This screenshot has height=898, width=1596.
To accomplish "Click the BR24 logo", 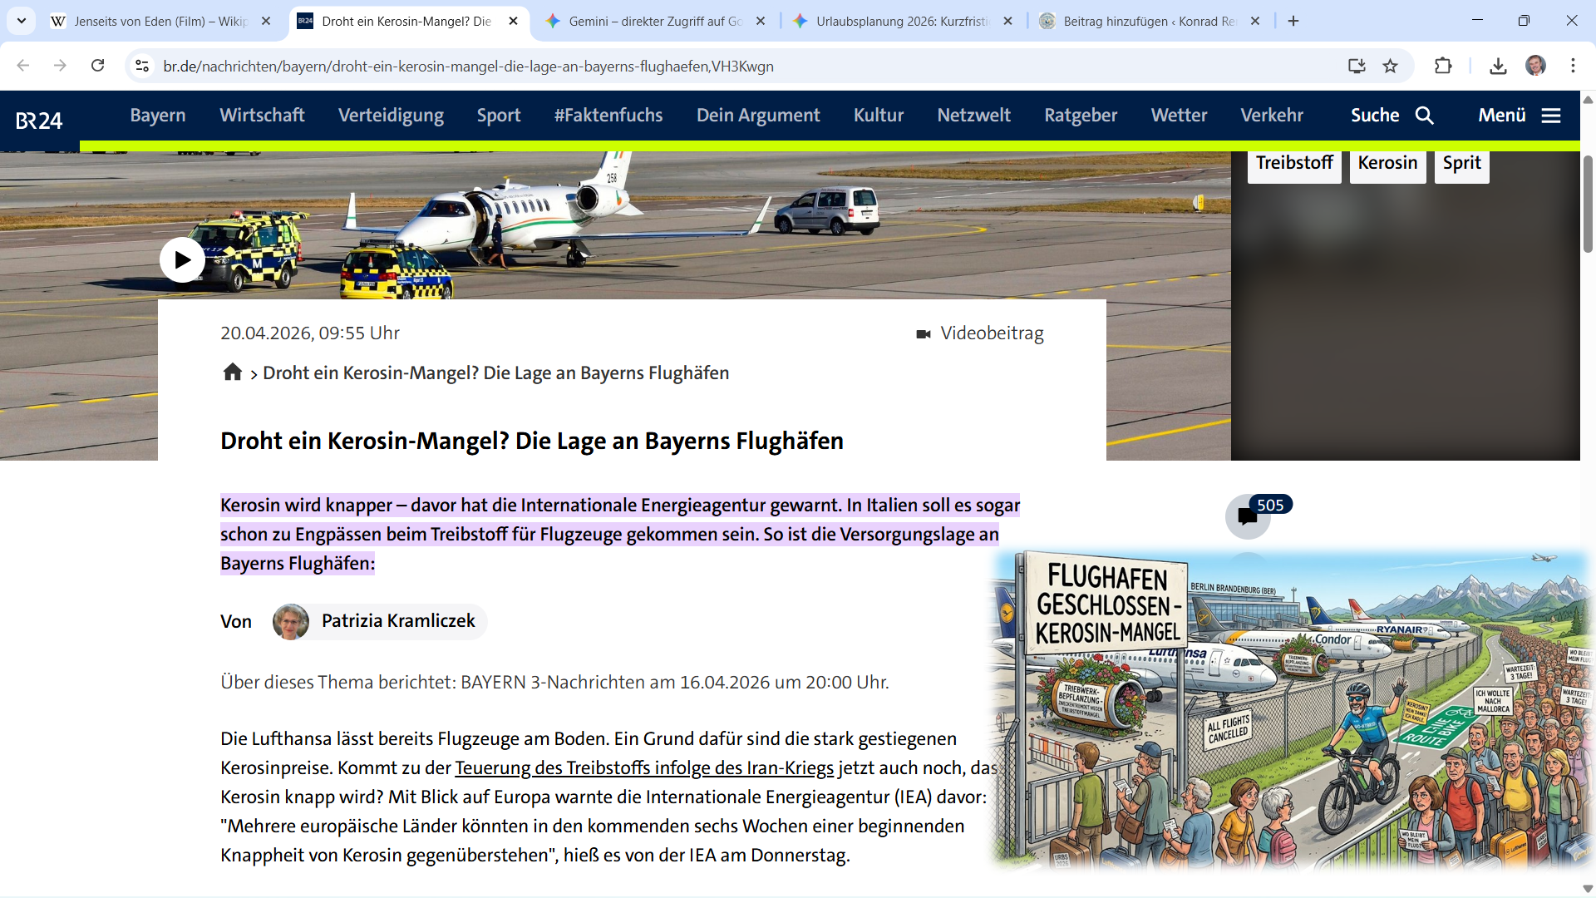I will point(39,121).
